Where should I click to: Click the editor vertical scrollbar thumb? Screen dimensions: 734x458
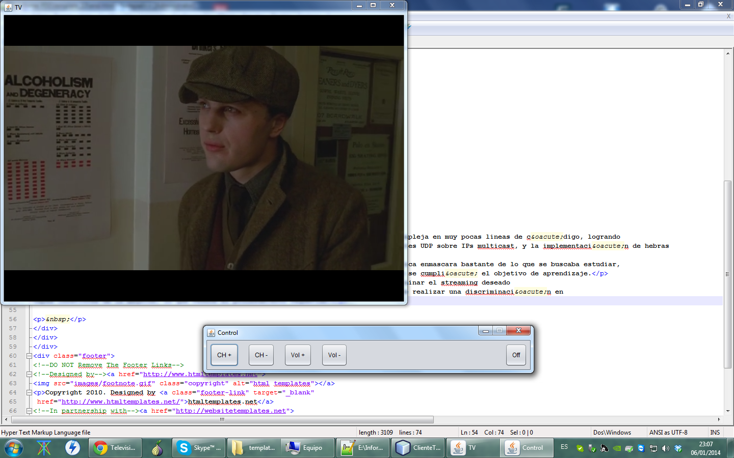(x=728, y=274)
